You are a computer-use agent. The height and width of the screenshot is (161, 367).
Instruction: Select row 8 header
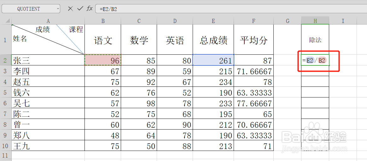(x=6, y=125)
